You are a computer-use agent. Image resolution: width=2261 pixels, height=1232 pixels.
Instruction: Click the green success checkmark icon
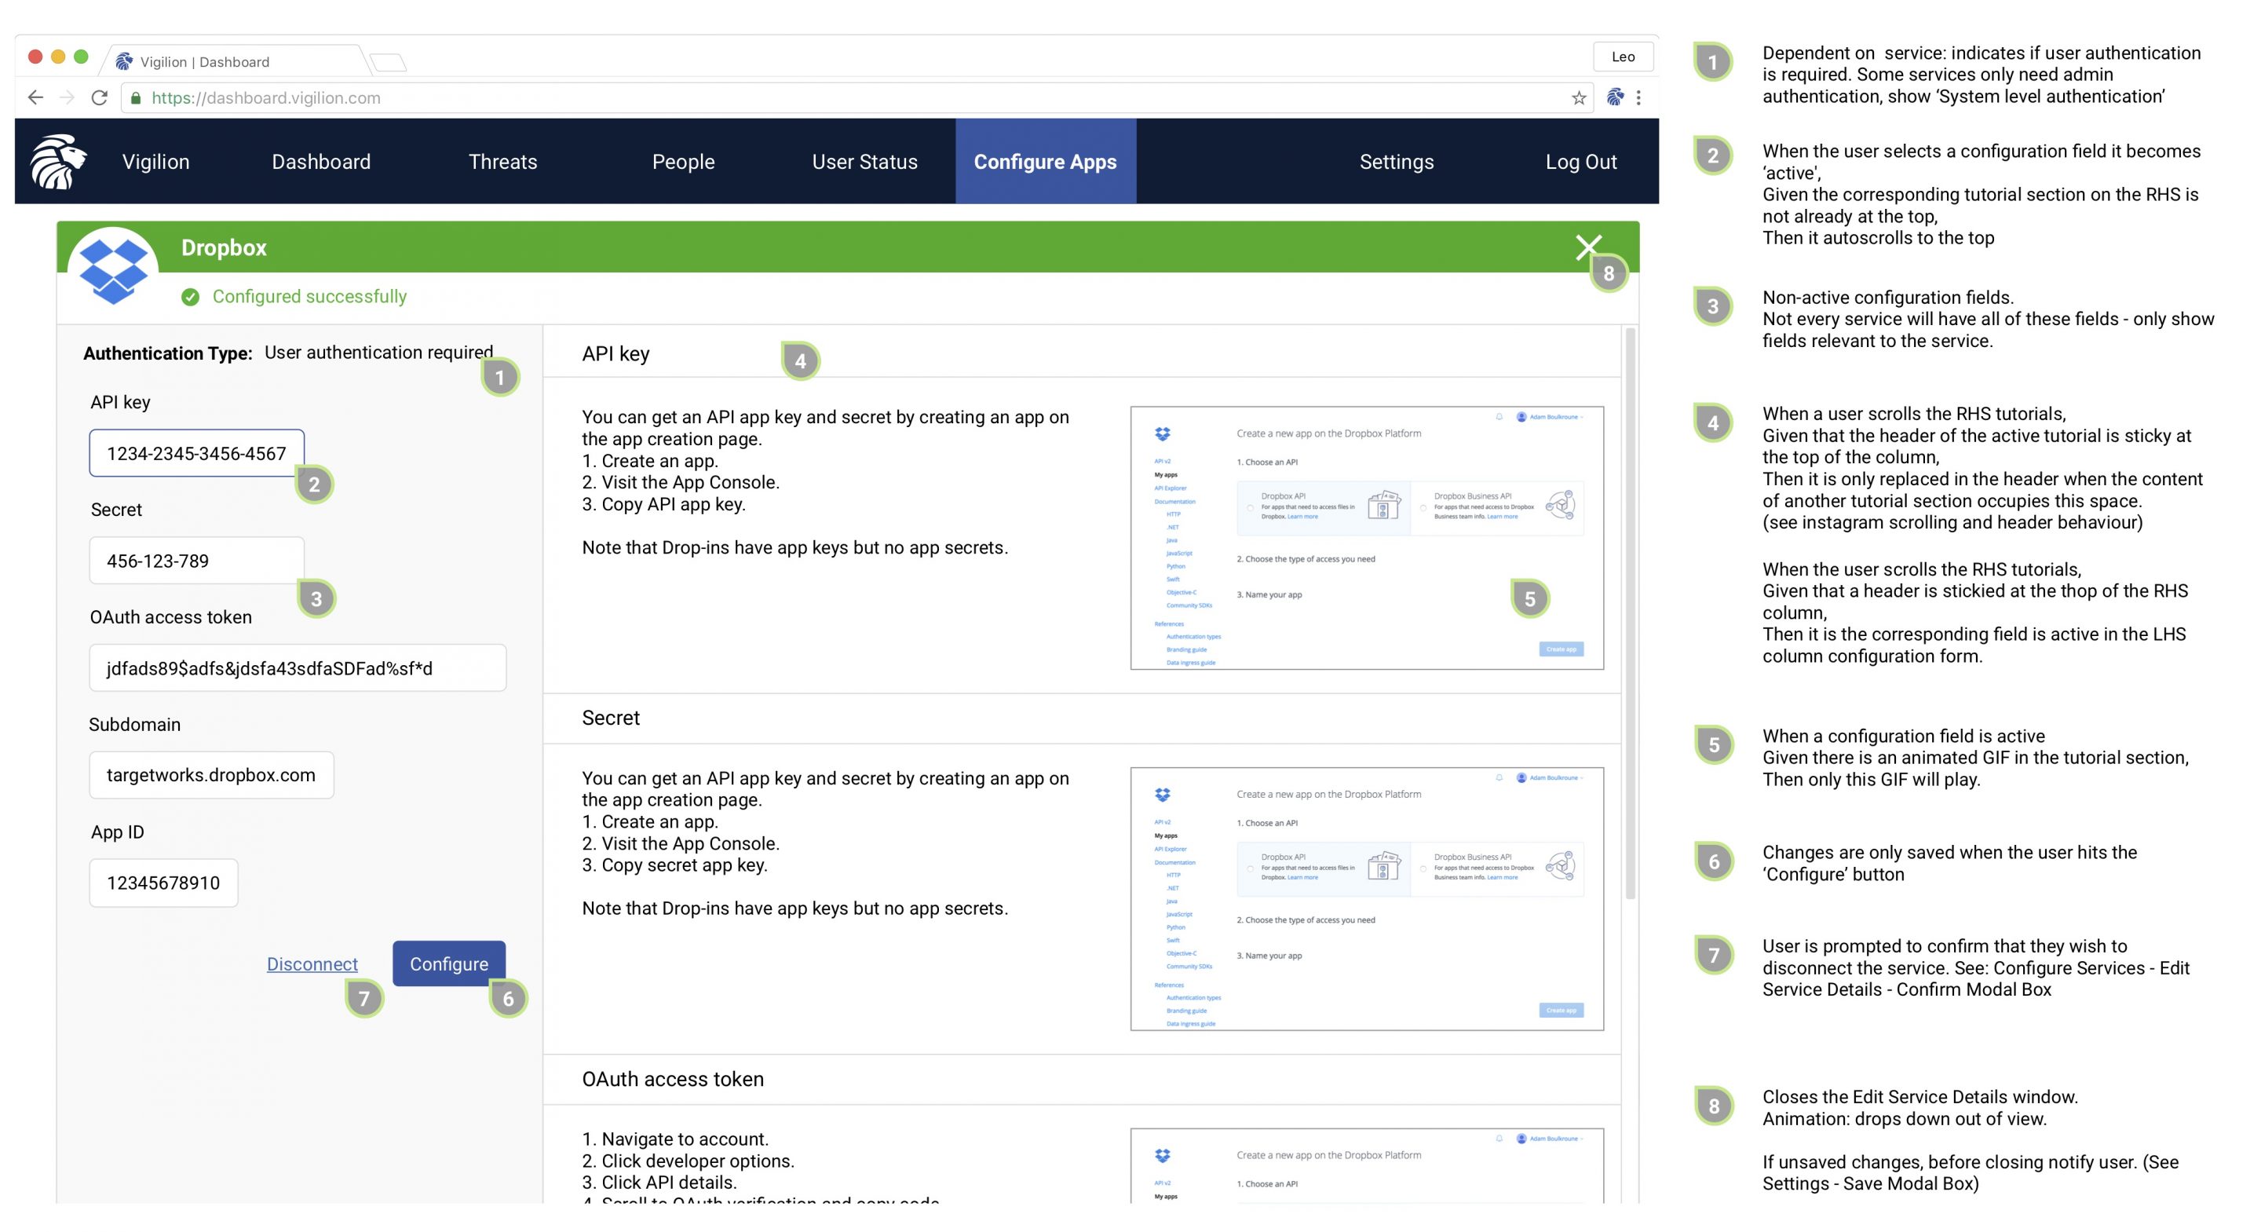pos(192,296)
